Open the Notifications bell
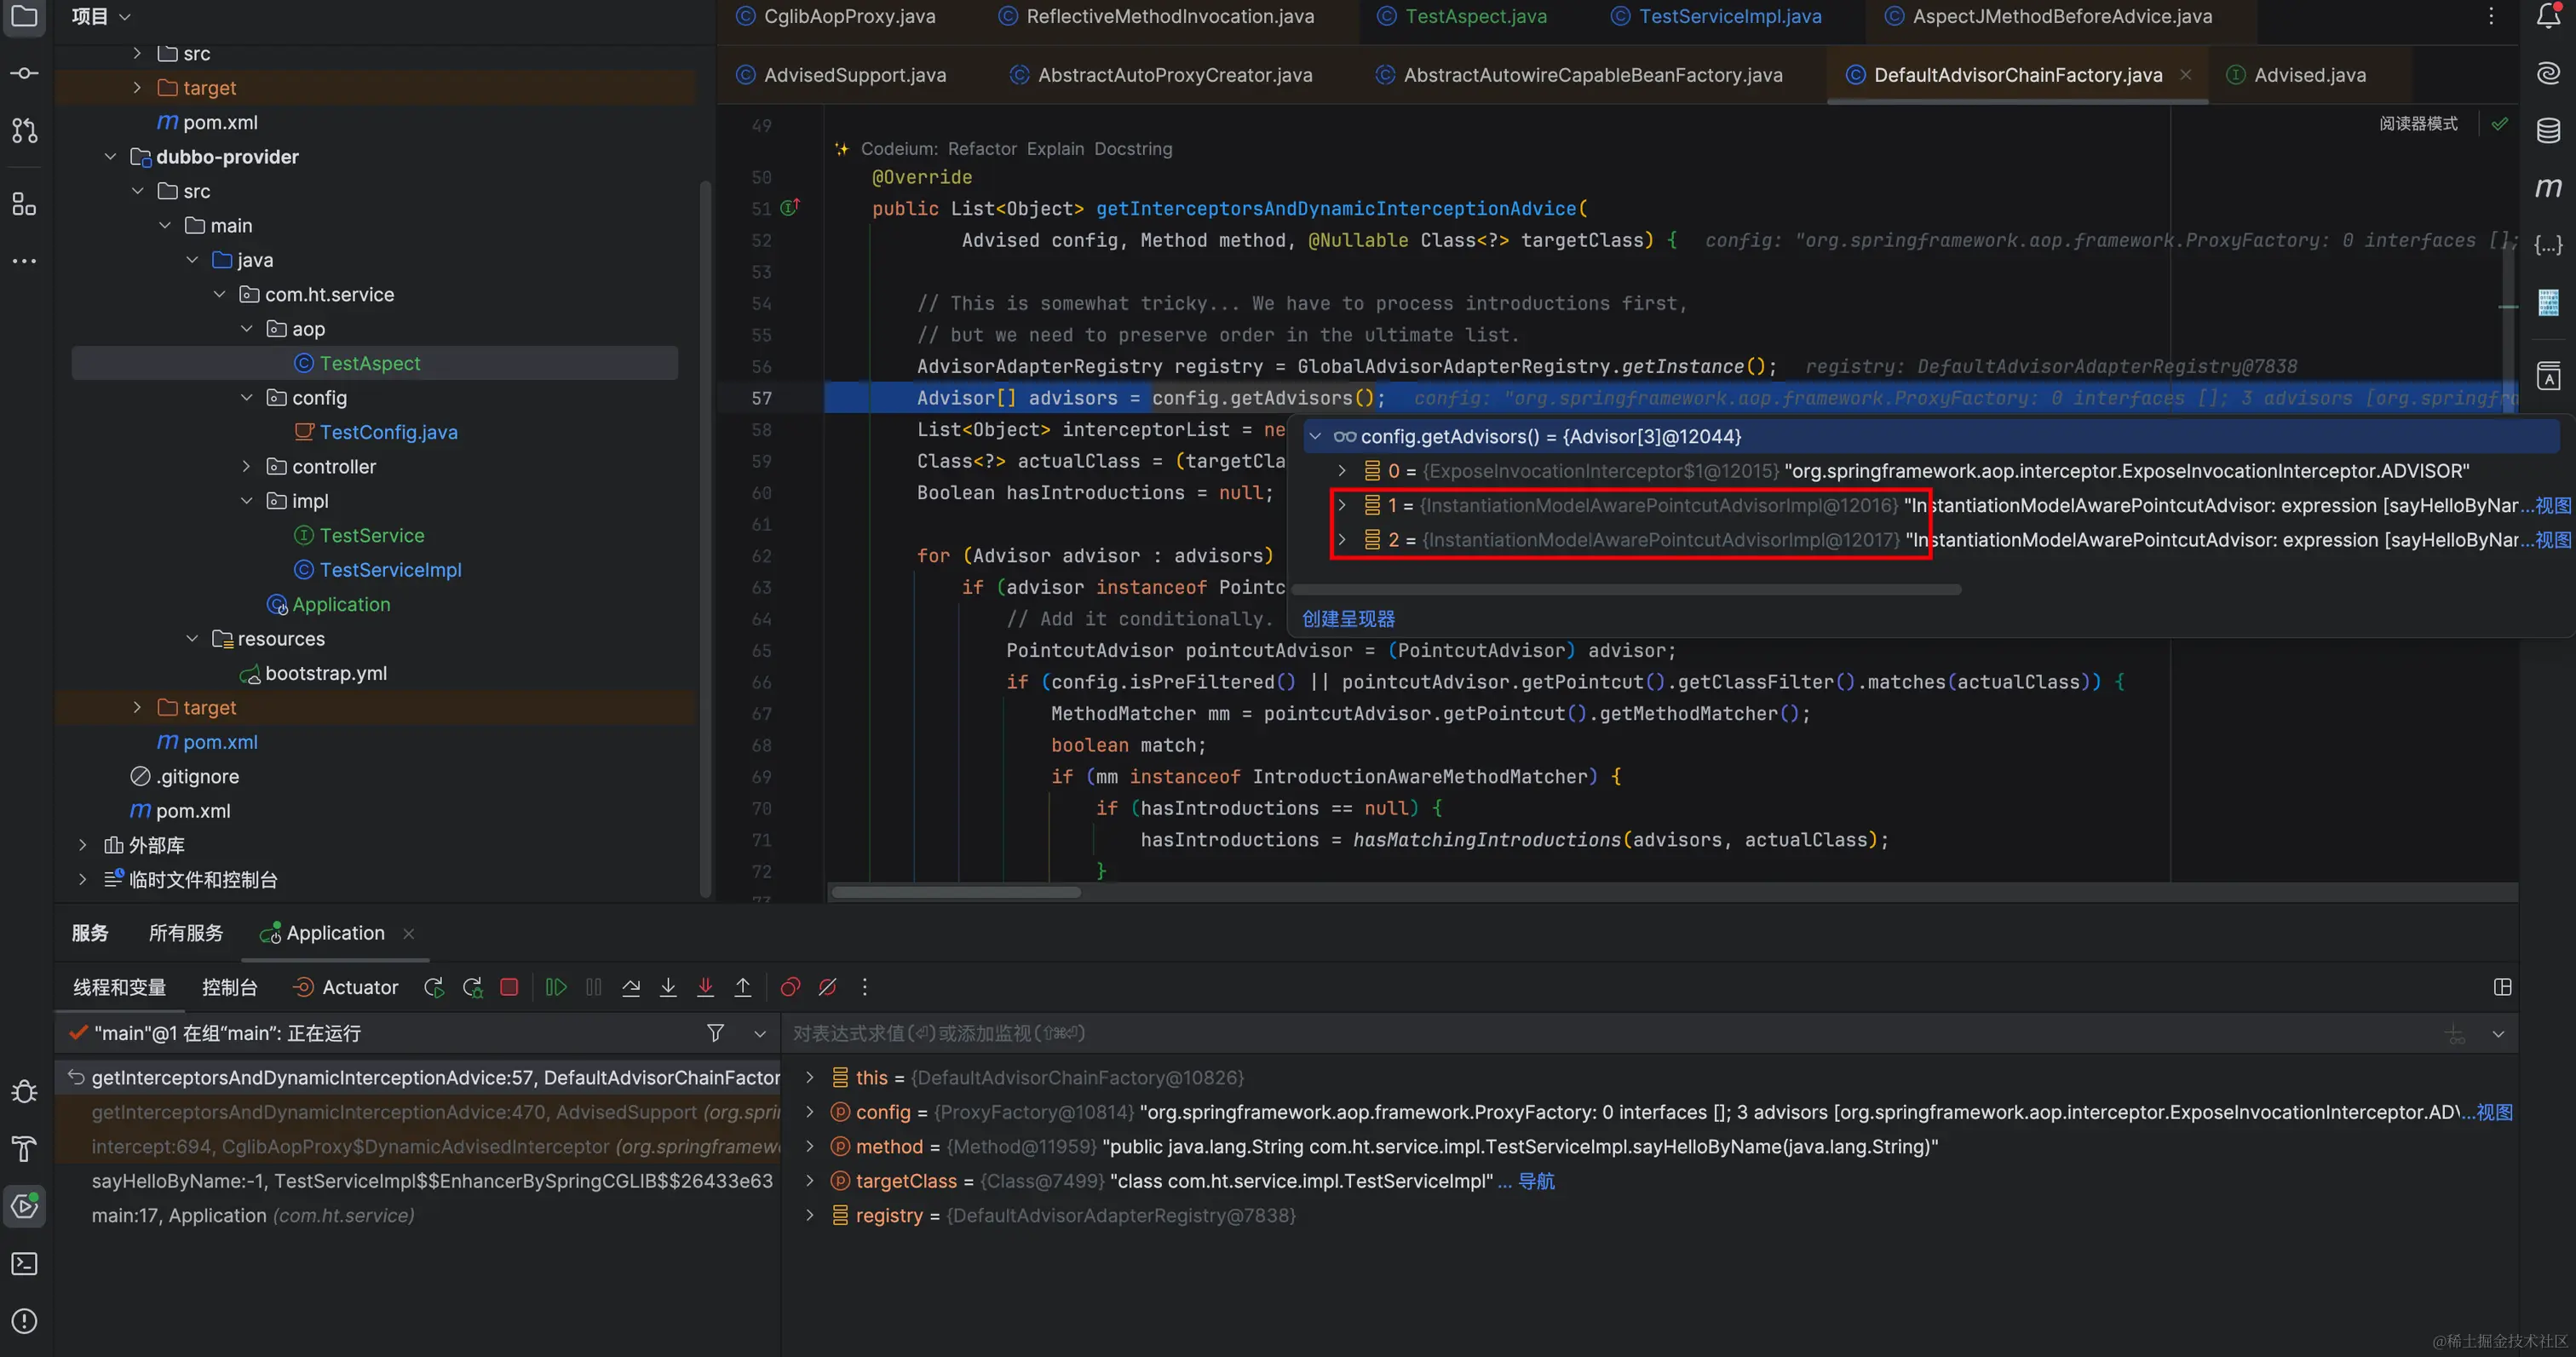 [2548, 16]
